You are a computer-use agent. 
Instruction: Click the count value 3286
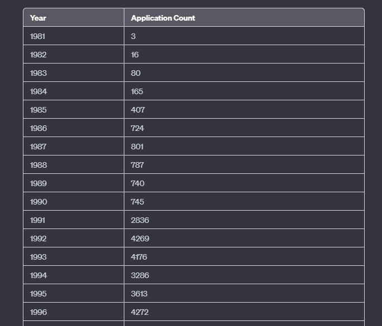point(140,275)
